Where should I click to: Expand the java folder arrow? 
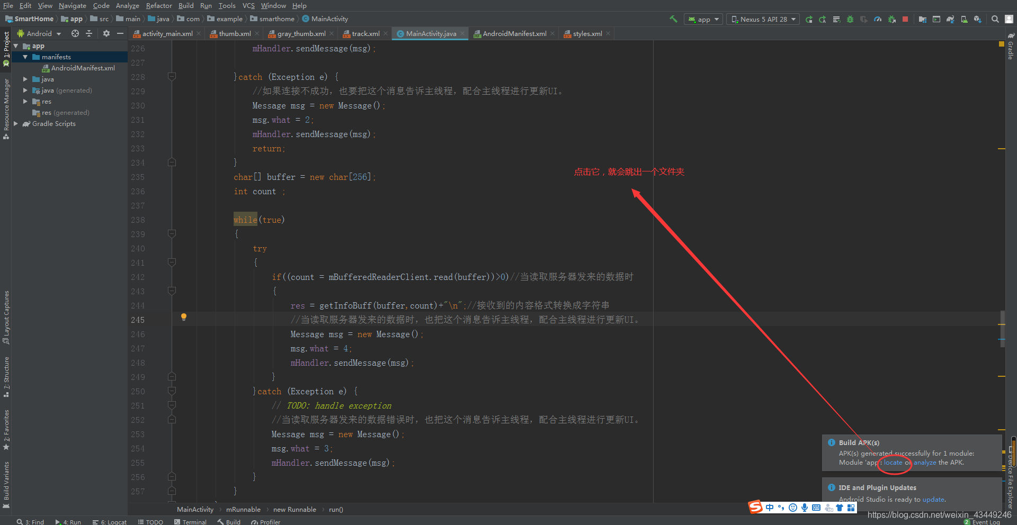(25, 79)
